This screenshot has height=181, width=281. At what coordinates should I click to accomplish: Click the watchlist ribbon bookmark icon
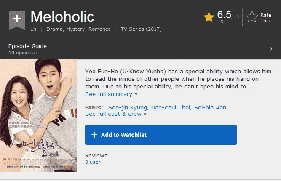click(x=17, y=20)
